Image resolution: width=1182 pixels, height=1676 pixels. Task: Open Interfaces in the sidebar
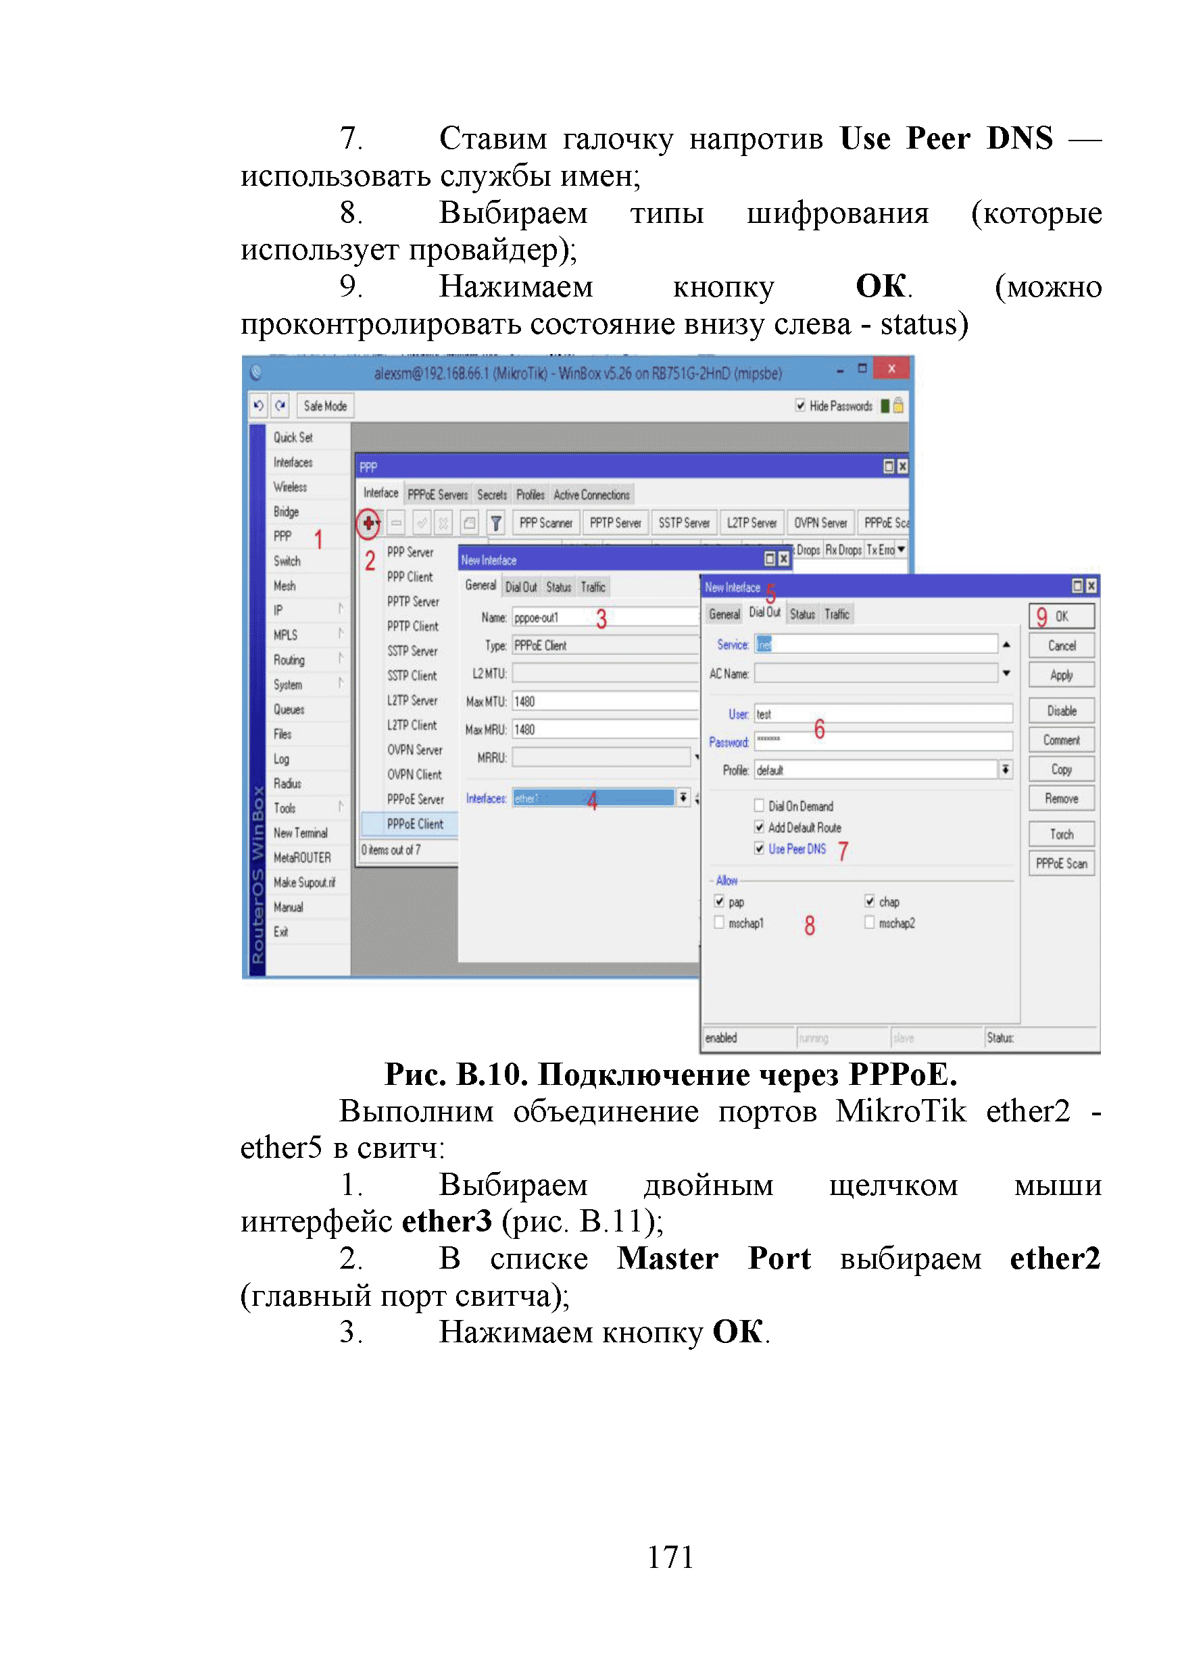(293, 462)
